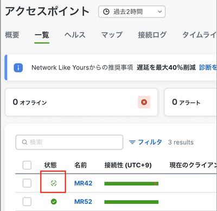Click the magnifier icon in search box
Image resolution: width=217 pixels, height=211 pixels.
pyautogui.click(x=24, y=142)
